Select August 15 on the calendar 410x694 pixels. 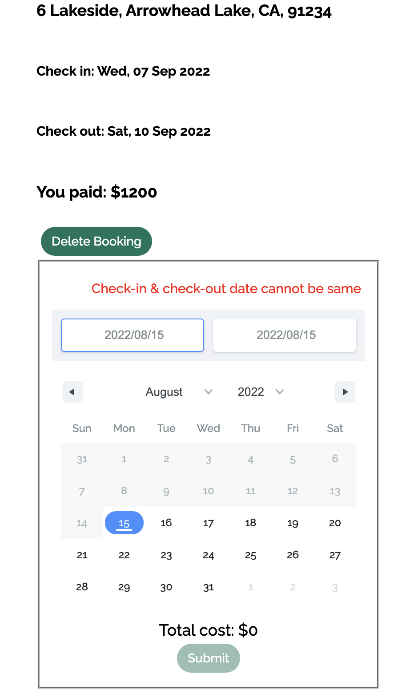[124, 523]
